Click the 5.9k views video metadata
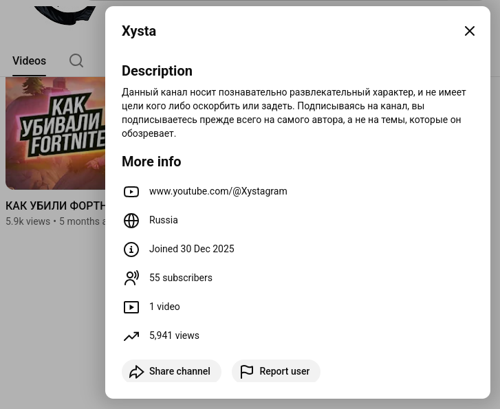The width and height of the screenshot is (500, 409). coord(28,221)
